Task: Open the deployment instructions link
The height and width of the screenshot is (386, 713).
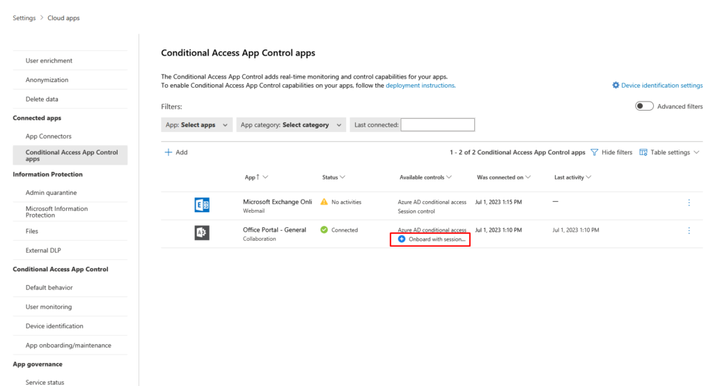Action: [x=420, y=85]
